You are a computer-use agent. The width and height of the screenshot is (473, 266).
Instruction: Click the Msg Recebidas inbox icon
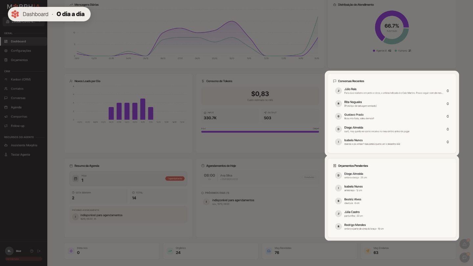(269, 251)
